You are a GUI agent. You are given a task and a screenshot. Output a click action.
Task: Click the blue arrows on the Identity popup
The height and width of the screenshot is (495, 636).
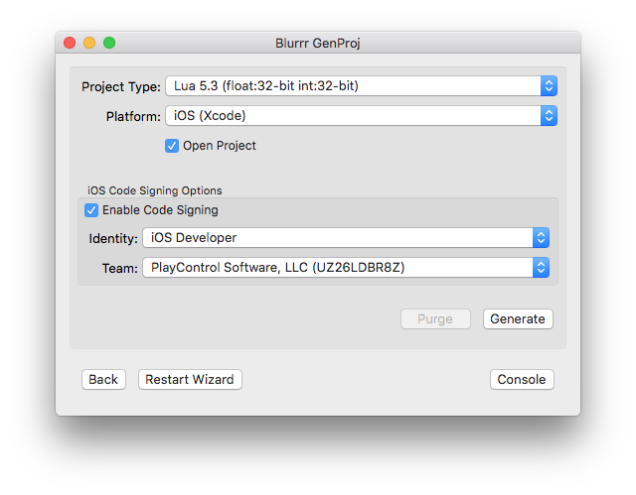coord(541,237)
